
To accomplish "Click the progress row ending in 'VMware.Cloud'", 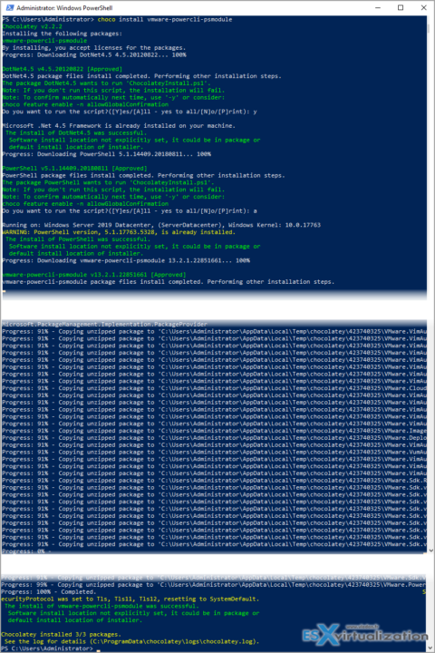I will tap(214, 388).
